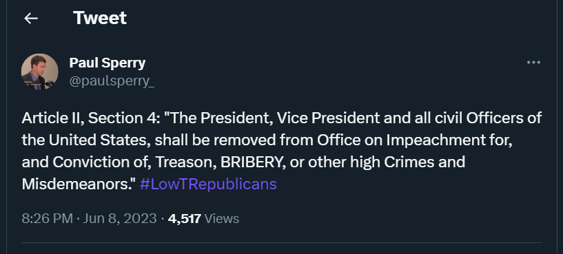Click the Jun 8, 2023 date
The height and width of the screenshot is (254, 563).
point(120,218)
